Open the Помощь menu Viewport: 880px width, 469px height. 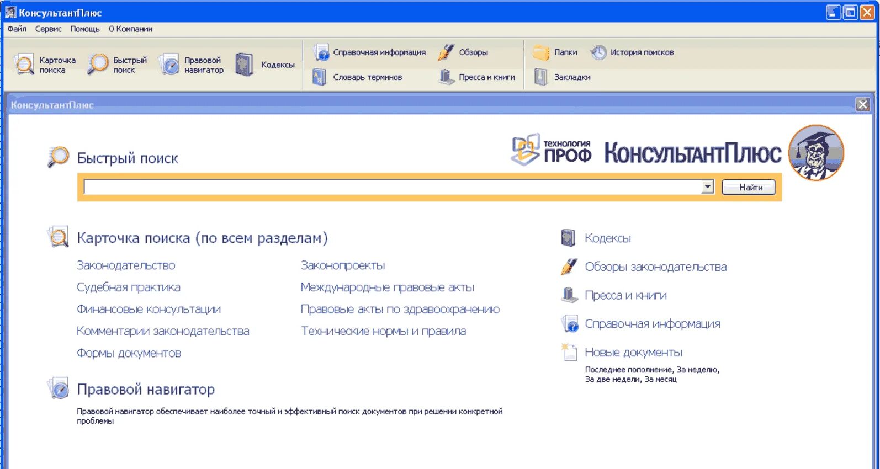[x=85, y=29]
